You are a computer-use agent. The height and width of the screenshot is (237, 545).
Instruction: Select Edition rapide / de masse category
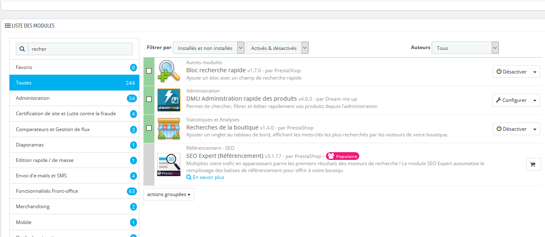[x=74, y=160]
